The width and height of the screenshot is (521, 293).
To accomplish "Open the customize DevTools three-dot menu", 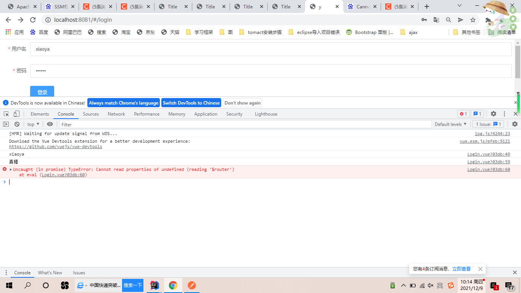I will pos(504,114).
